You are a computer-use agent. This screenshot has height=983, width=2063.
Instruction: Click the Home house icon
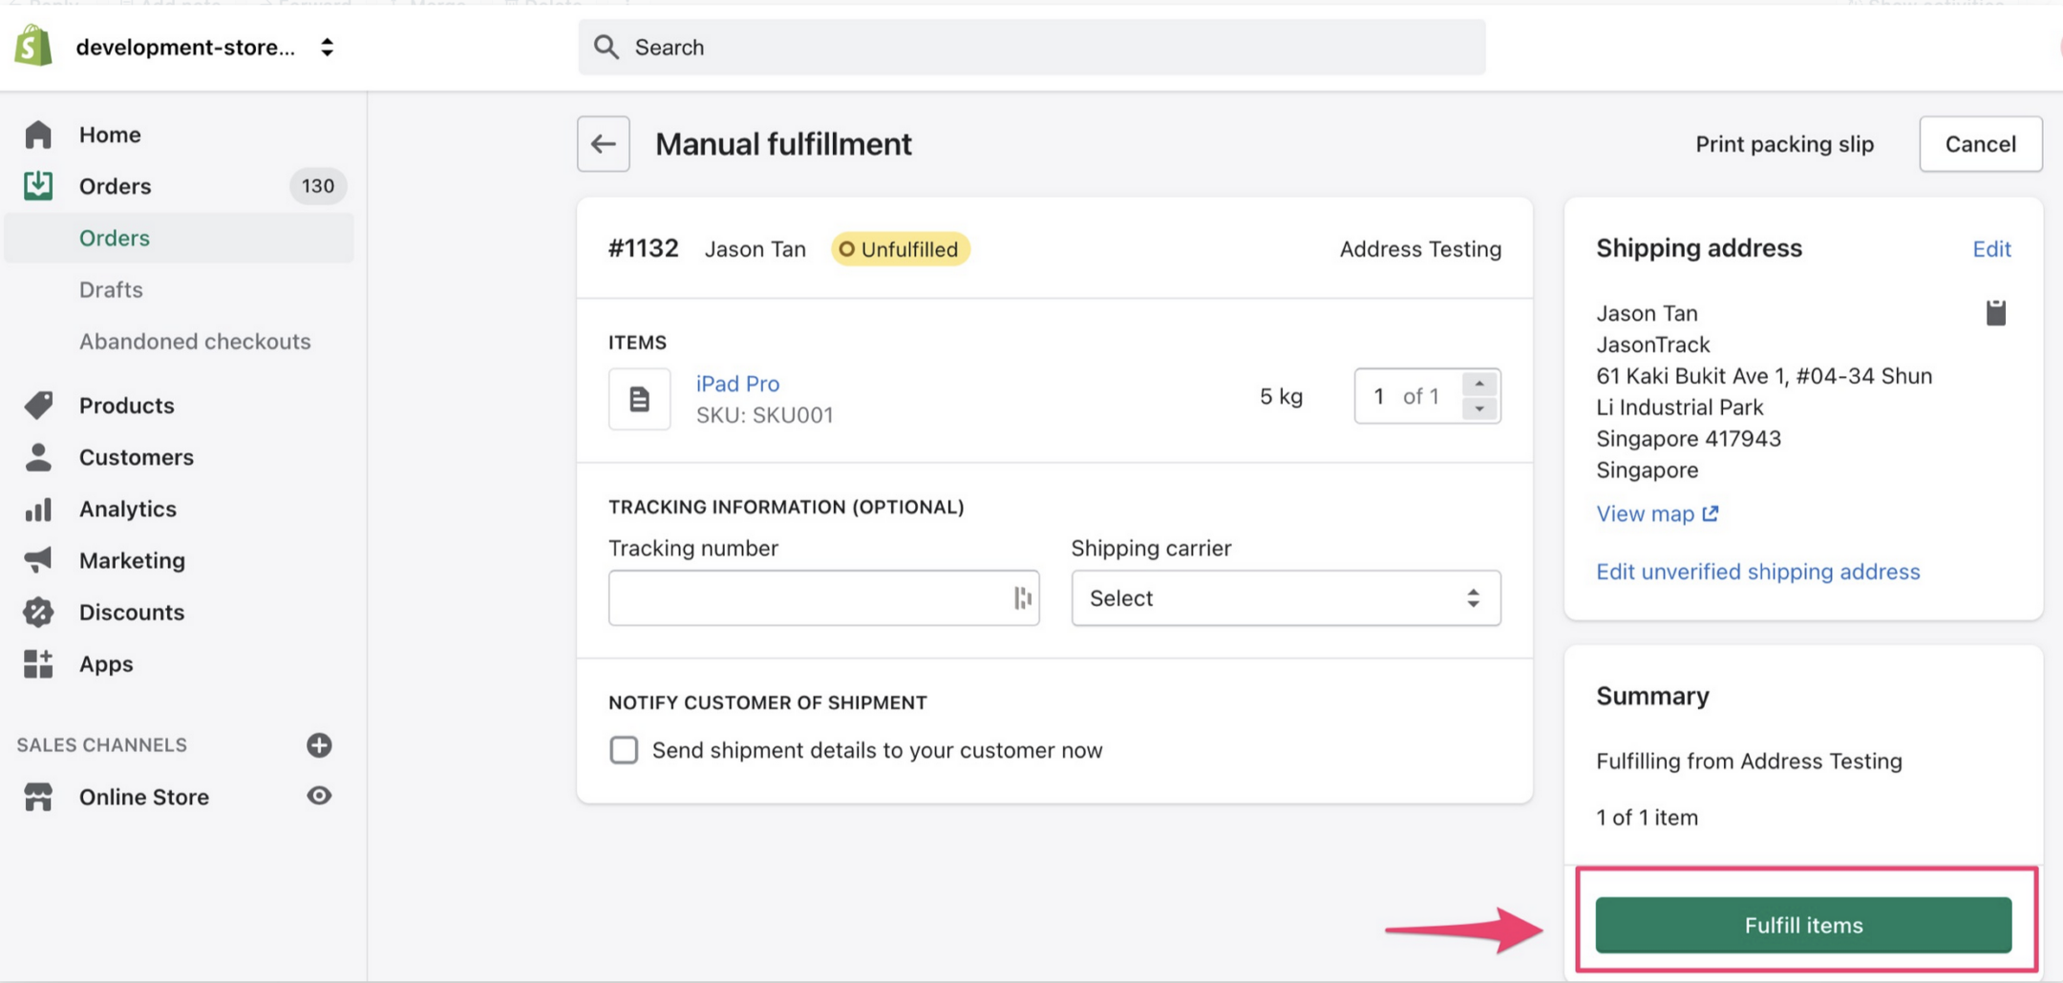[38, 135]
